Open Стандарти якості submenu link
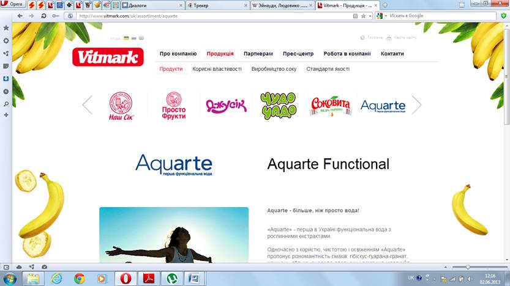The width and height of the screenshot is (510, 286). (328, 69)
